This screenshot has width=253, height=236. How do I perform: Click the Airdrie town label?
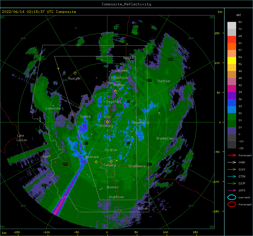tap(111, 150)
